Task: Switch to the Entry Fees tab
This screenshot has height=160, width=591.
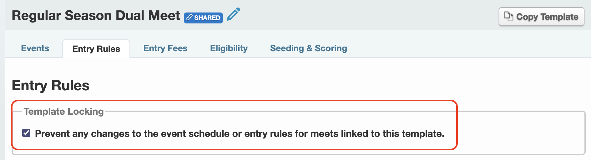Action: click(x=165, y=48)
